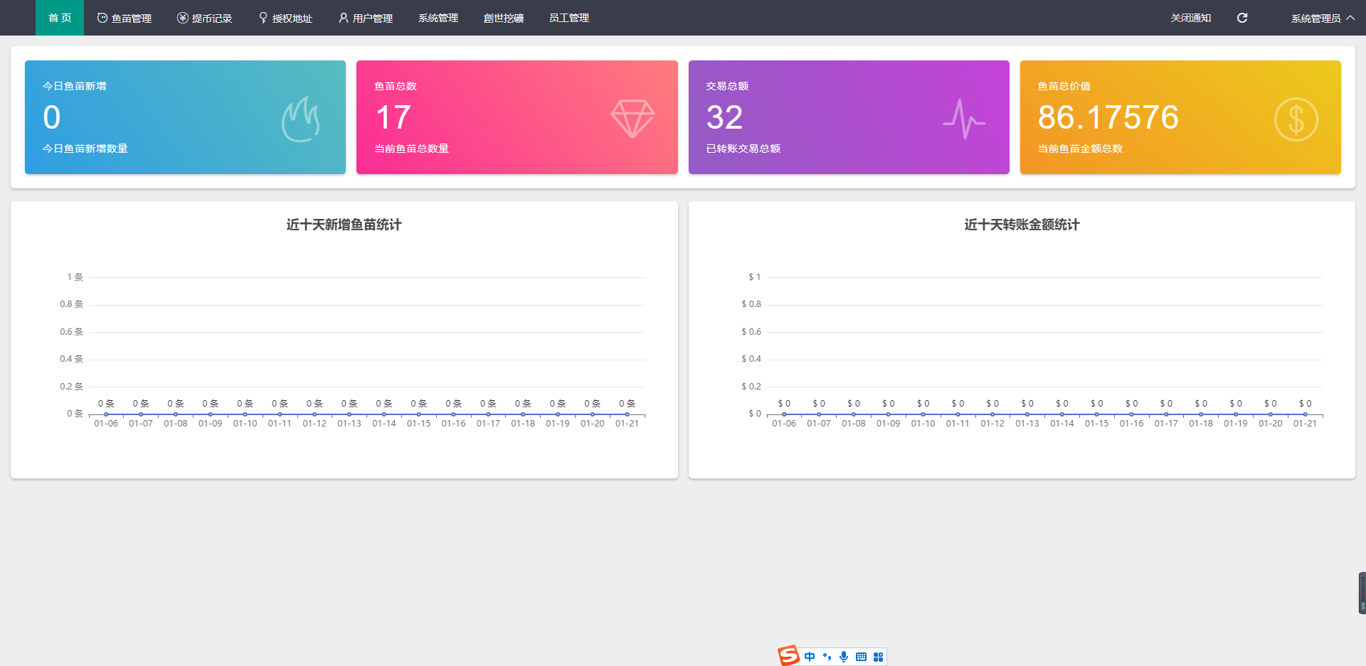Click the 01-15 data point on the left chart
The width and height of the screenshot is (1366, 666).
tap(419, 413)
